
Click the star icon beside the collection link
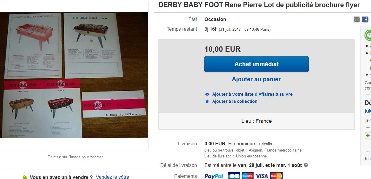point(207,101)
